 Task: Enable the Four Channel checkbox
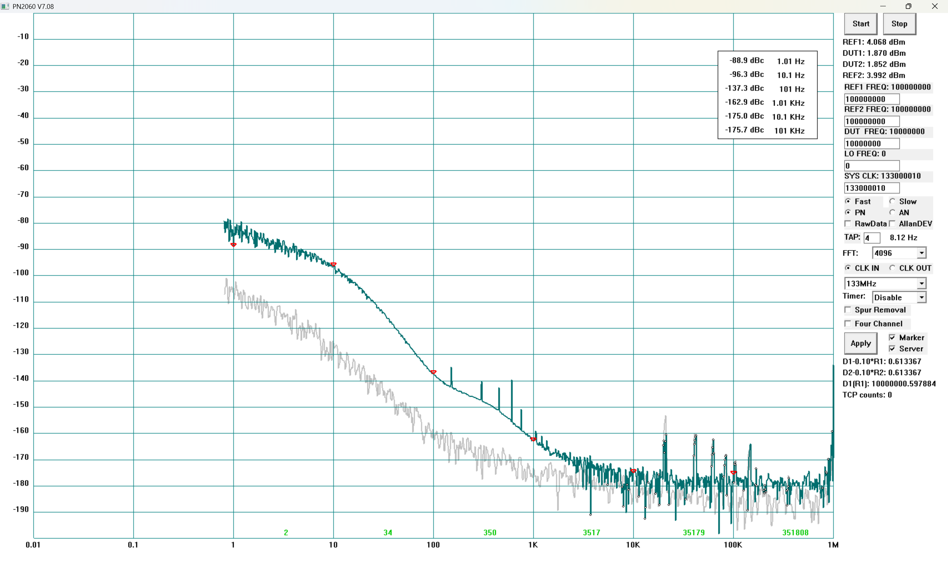[x=848, y=324]
